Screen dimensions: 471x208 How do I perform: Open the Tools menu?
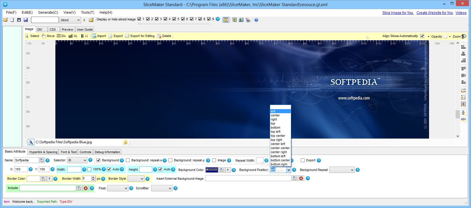(87, 13)
